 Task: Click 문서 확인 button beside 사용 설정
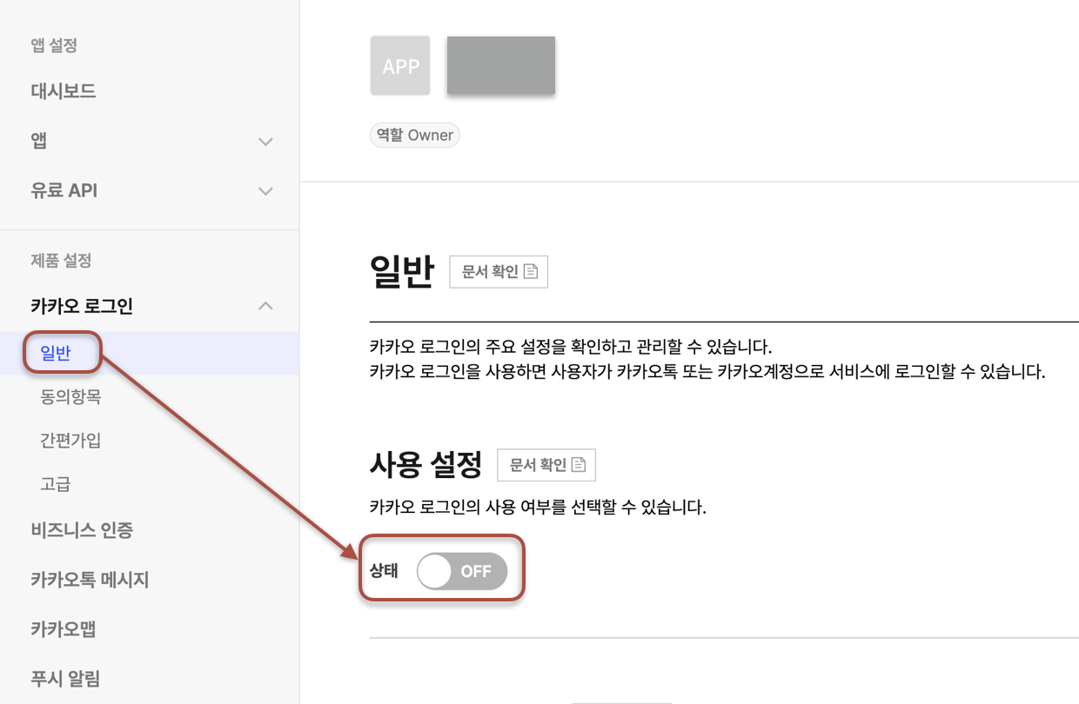pyautogui.click(x=546, y=465)
